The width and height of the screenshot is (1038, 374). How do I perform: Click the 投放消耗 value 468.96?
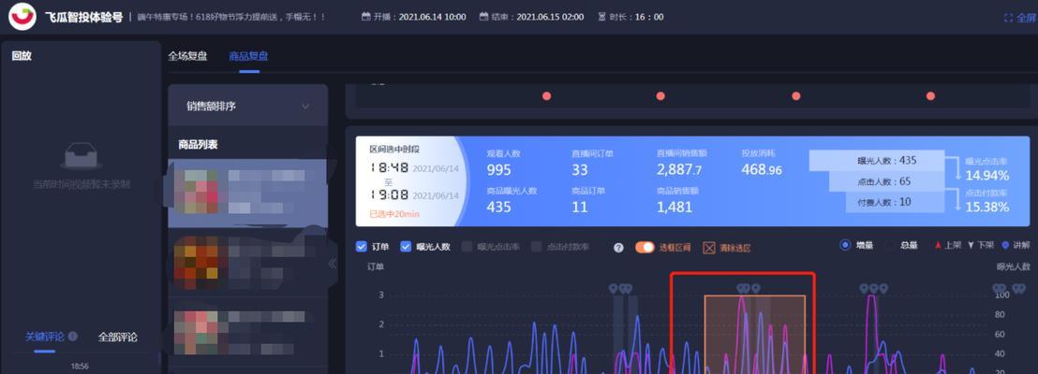tap(762, 170)
